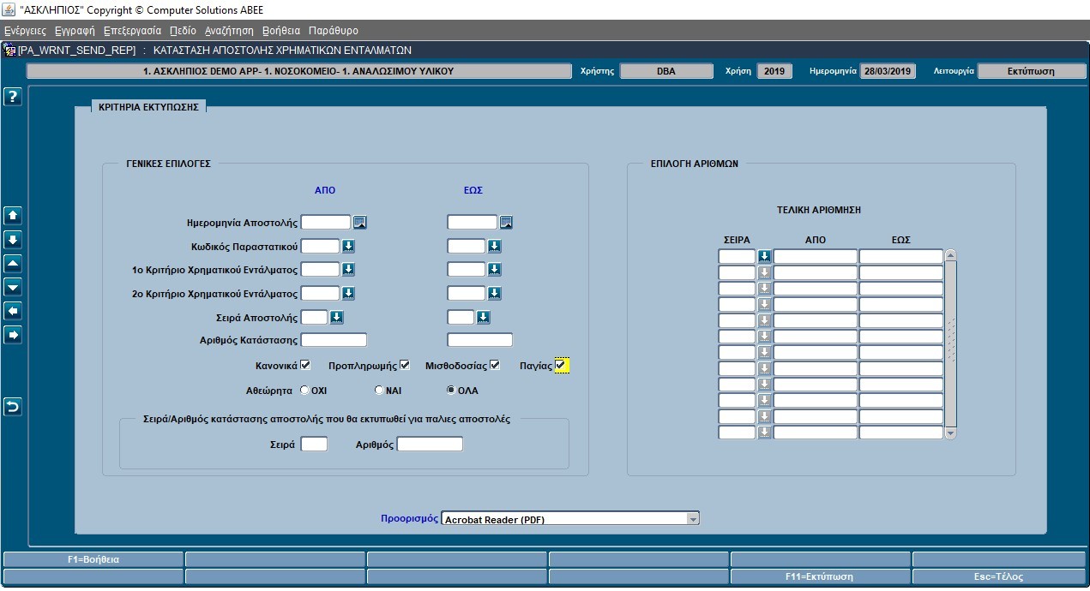
Task: Click the previous record up triangle icon
Action: [x=13, y=264]
